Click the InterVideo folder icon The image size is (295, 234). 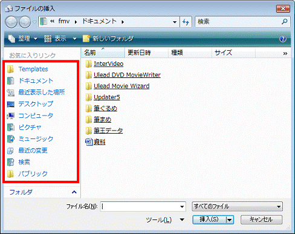[88, 64]
